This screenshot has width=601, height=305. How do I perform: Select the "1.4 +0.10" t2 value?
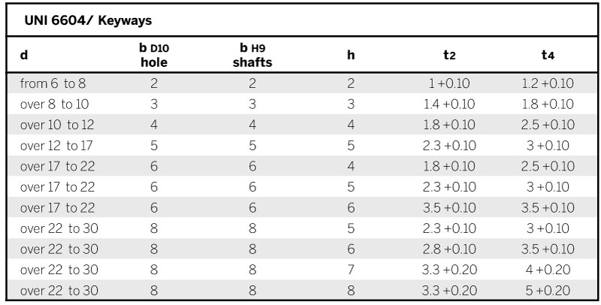pos(449,104)
